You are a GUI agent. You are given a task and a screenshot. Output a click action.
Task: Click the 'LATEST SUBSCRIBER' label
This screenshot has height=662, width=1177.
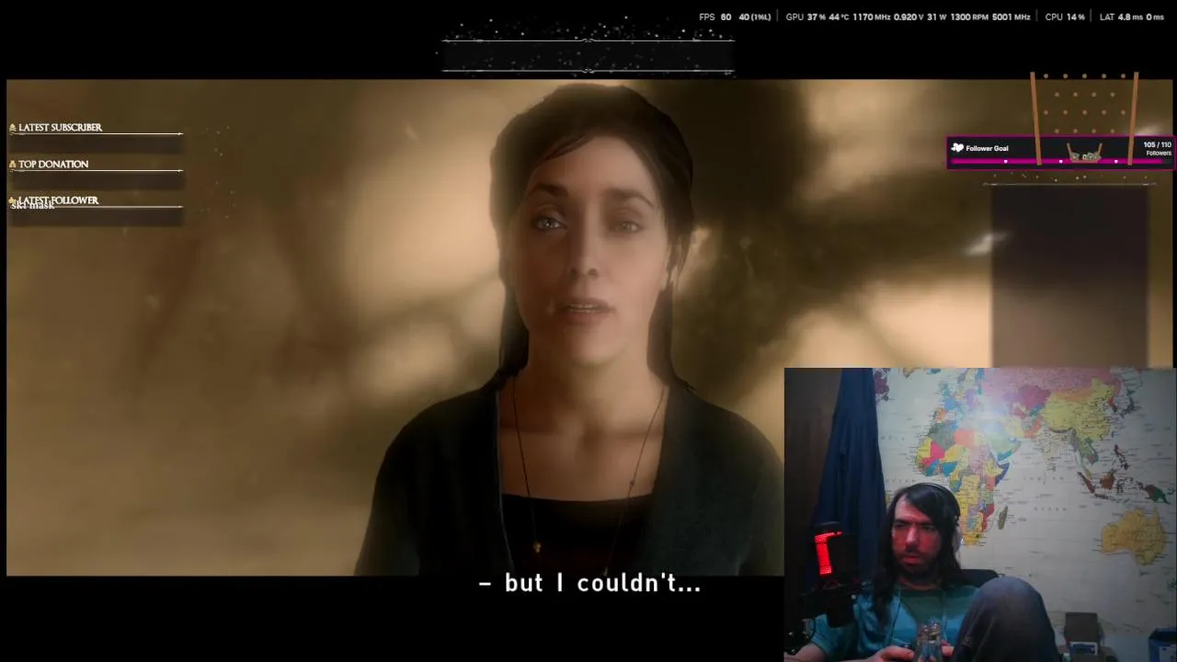[60, 128]
